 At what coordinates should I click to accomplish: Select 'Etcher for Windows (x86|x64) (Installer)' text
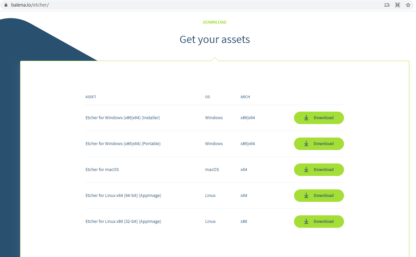coord(123,118)
